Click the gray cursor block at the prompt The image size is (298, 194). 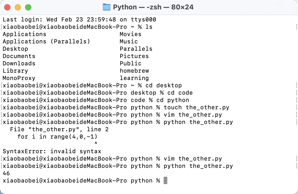[x=165, y=181]
